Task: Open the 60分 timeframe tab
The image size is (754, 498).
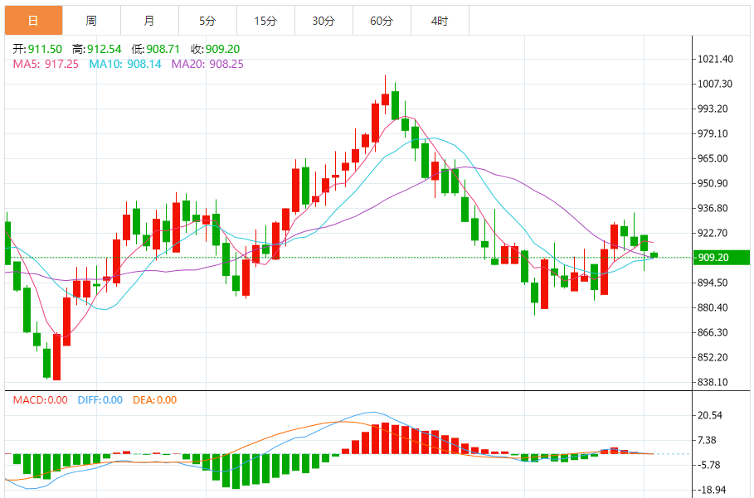Action: tap(382, 21)
